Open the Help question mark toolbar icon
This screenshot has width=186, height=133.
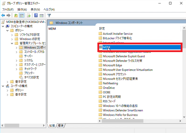tap(36, 15)
